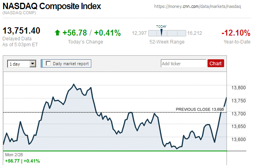Viewport: 253px width, 166px height.
Task: Click the 52-week high value 16,212
Action: pos(194,33)
